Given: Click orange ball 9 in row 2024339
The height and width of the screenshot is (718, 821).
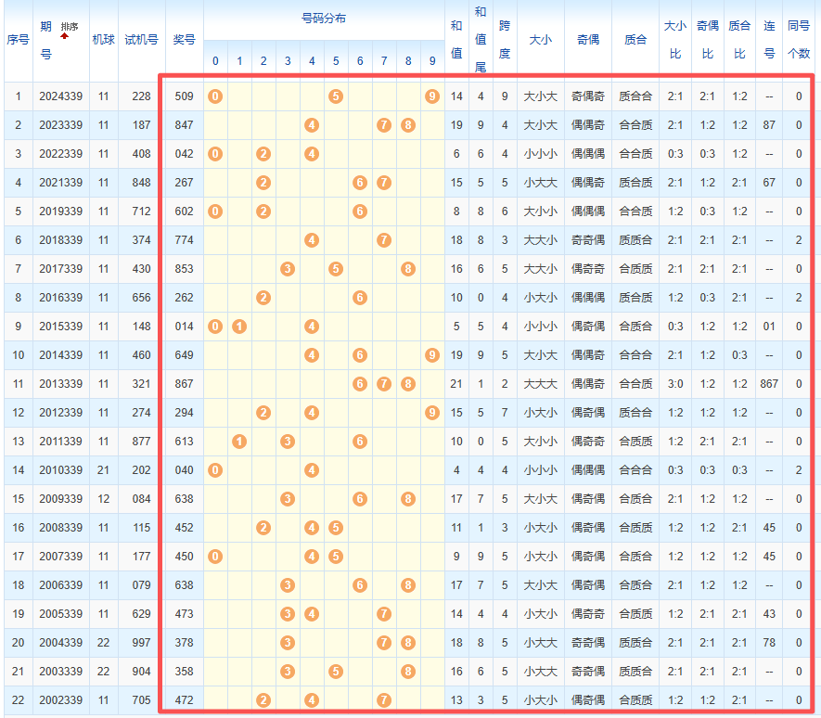Looking at the screenshot, I should 432,96.
